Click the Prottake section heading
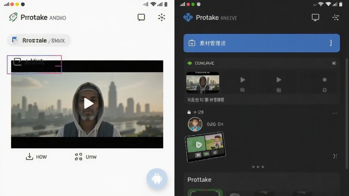This screenshot has width=349, height=196. coord(199,180)
